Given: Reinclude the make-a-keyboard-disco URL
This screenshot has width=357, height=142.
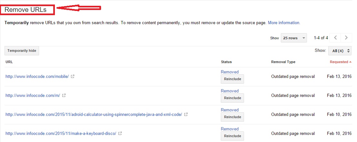Looking at the screenshot, I should [x=232, y=136].
